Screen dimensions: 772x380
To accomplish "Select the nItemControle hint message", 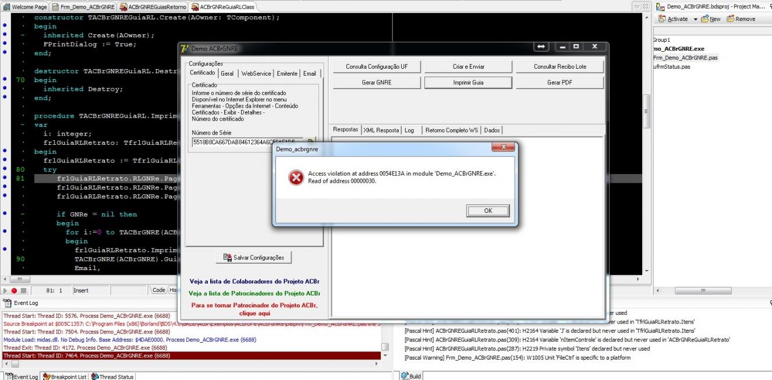I will [x=567, y=339].
